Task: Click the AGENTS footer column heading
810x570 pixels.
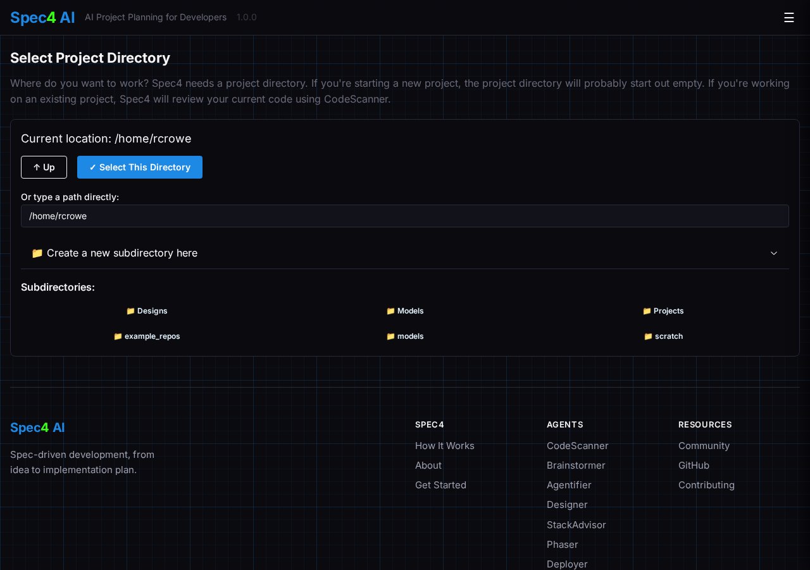Action: tap(565, 424)
